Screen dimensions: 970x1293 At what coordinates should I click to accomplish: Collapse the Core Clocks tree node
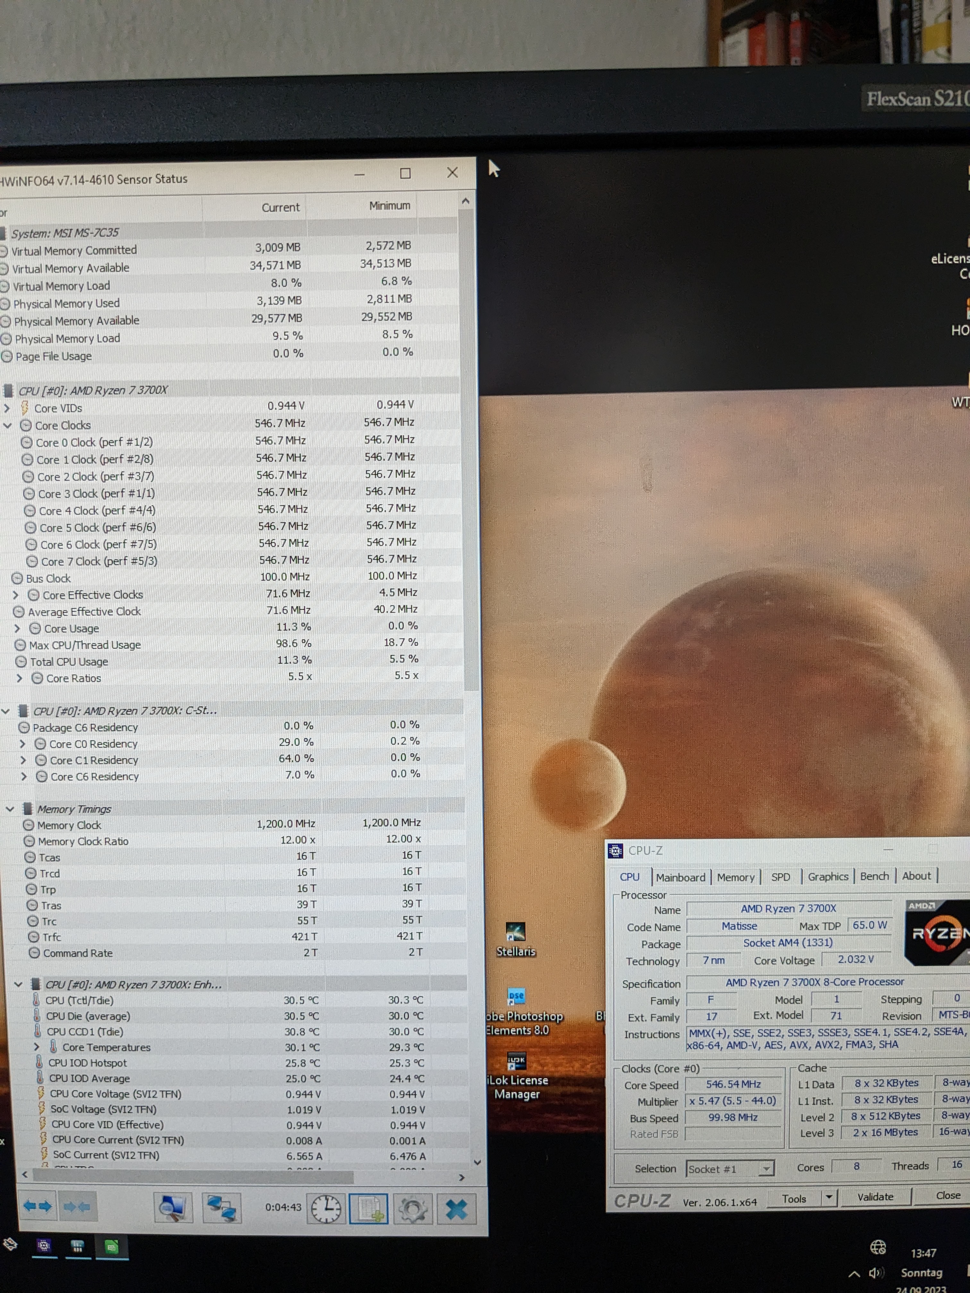[8, 426]
